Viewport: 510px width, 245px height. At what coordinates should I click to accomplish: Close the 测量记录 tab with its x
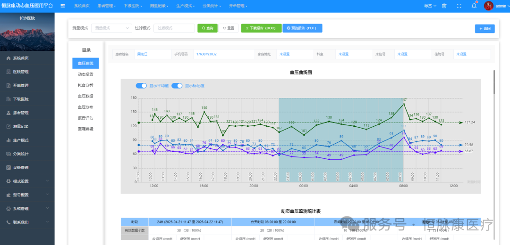pos(168,7)
